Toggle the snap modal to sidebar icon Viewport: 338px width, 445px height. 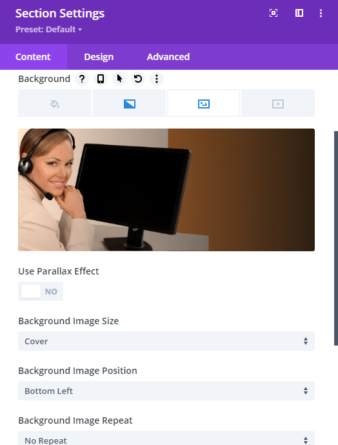[x=299, y=13]
